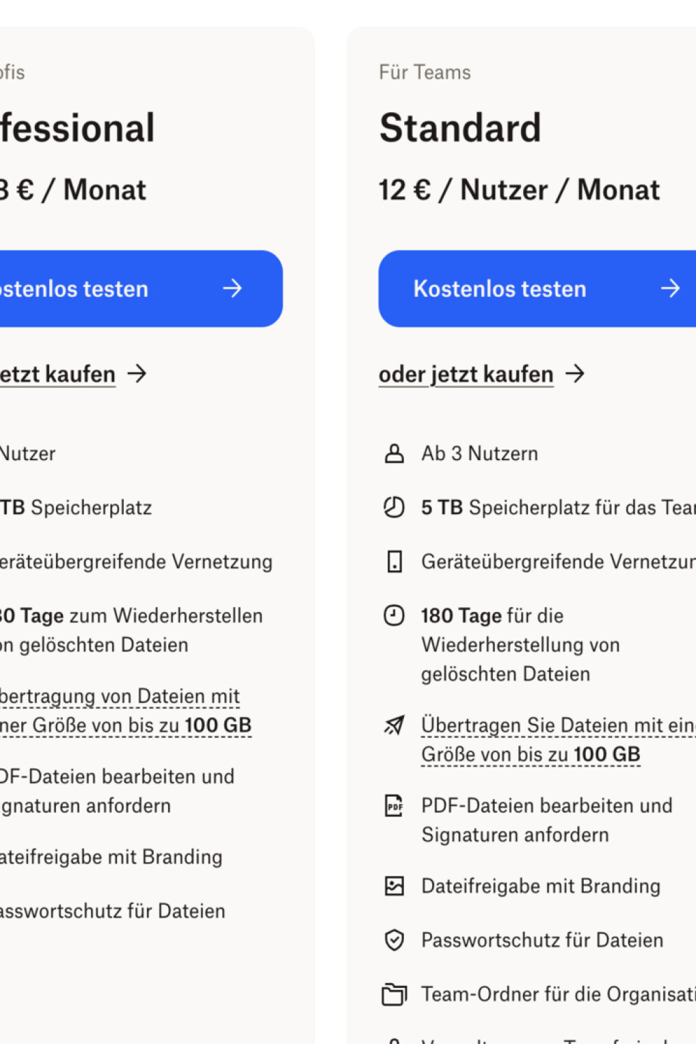Click the clock icon next to '180 Tage'
This screenshot has height=1044, width=696.
[394, 615]
